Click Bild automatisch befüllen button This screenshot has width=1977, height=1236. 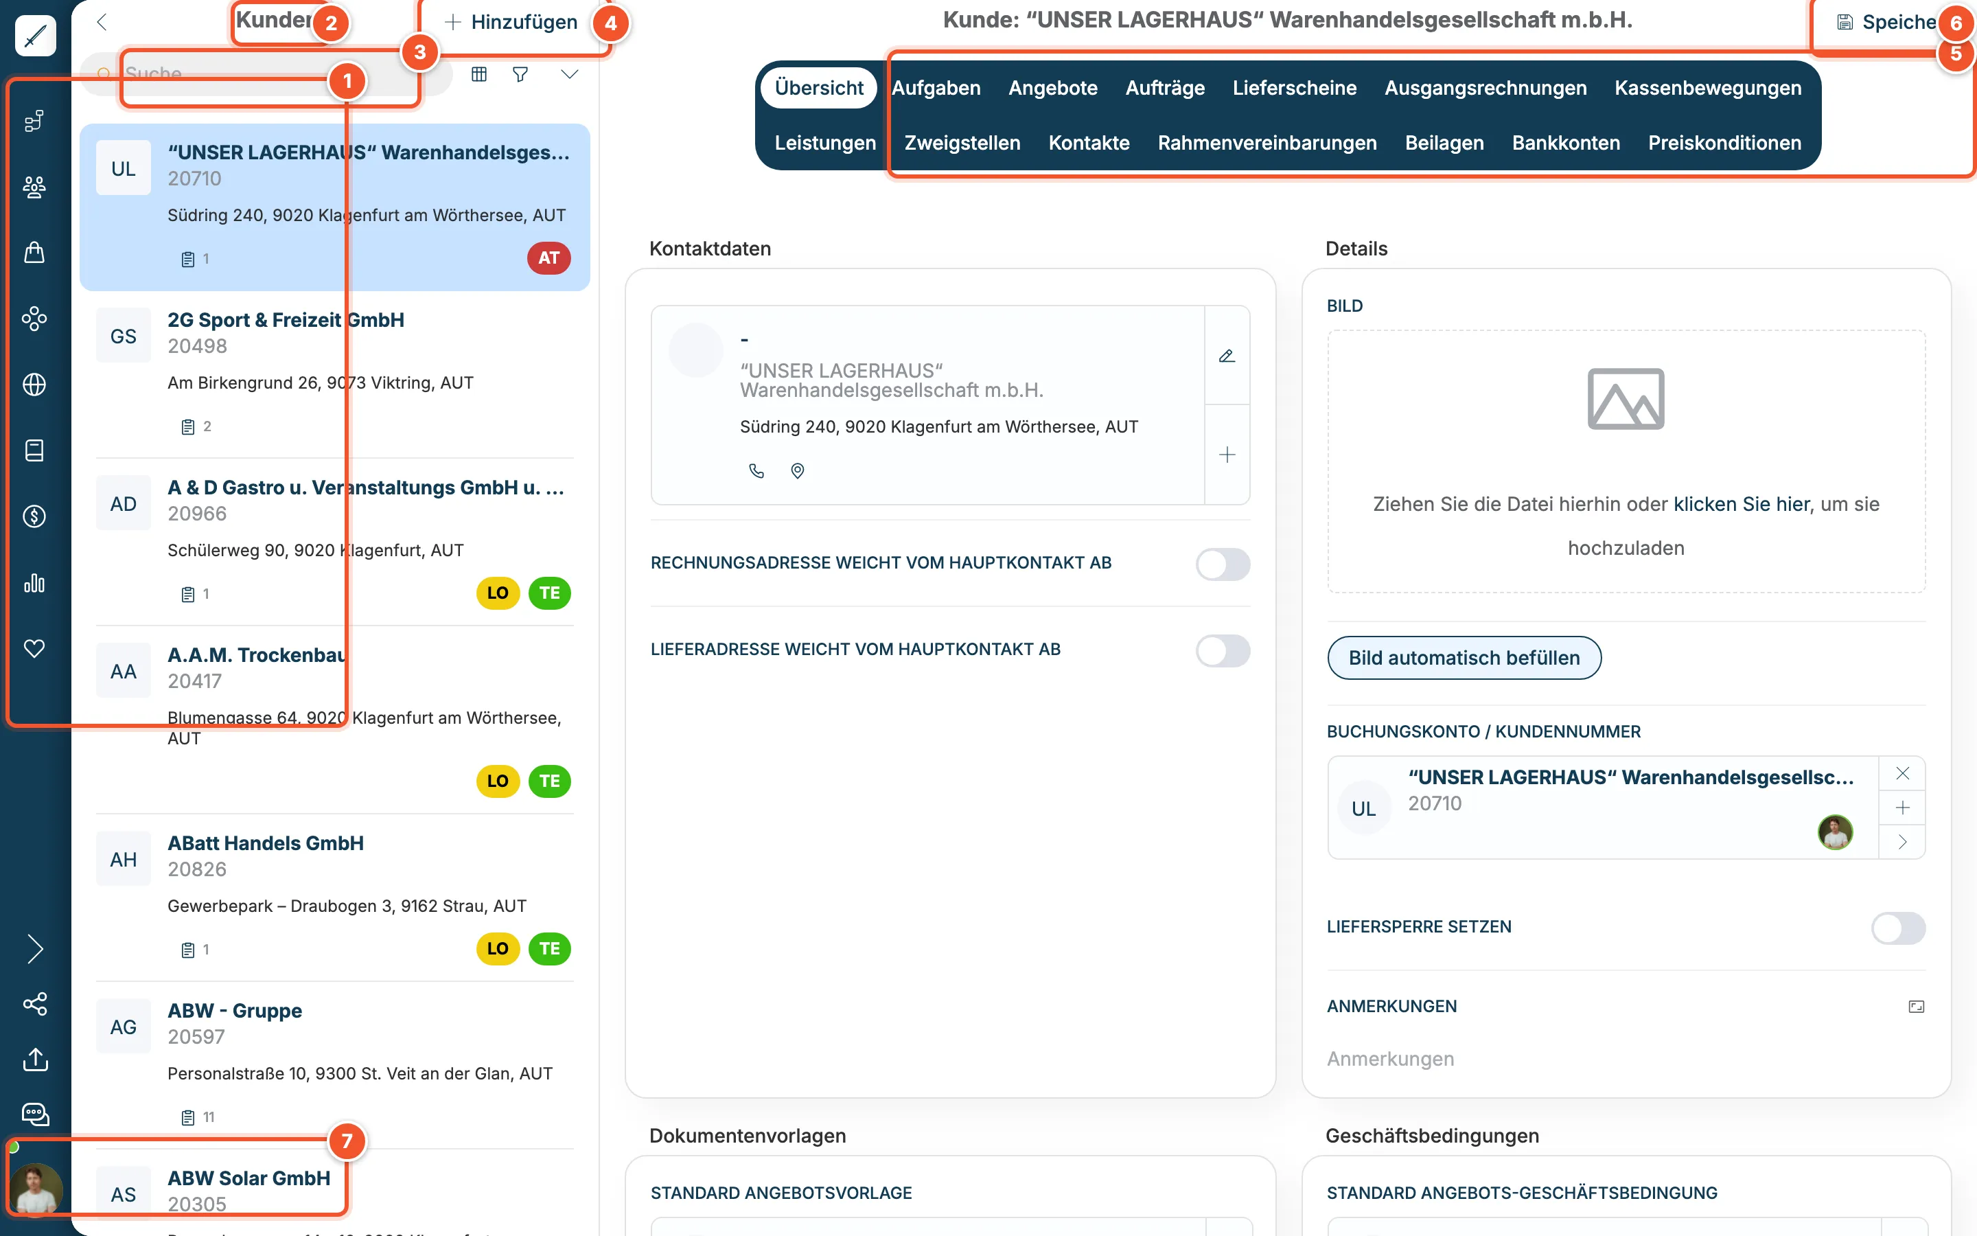point(1464,658)
